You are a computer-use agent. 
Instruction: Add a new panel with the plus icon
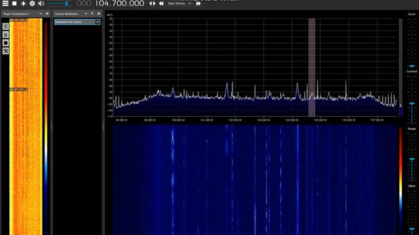pyautogui.click(x=24, y=3)
